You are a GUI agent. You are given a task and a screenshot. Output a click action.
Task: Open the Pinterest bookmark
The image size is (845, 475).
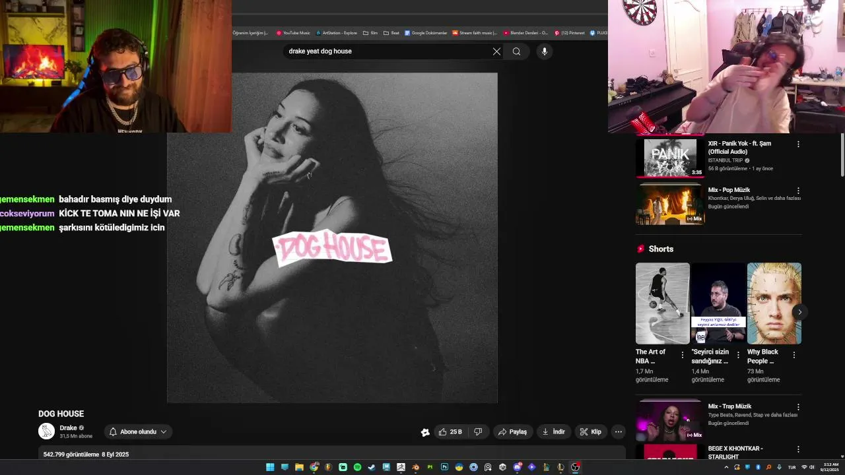[570, 33]
